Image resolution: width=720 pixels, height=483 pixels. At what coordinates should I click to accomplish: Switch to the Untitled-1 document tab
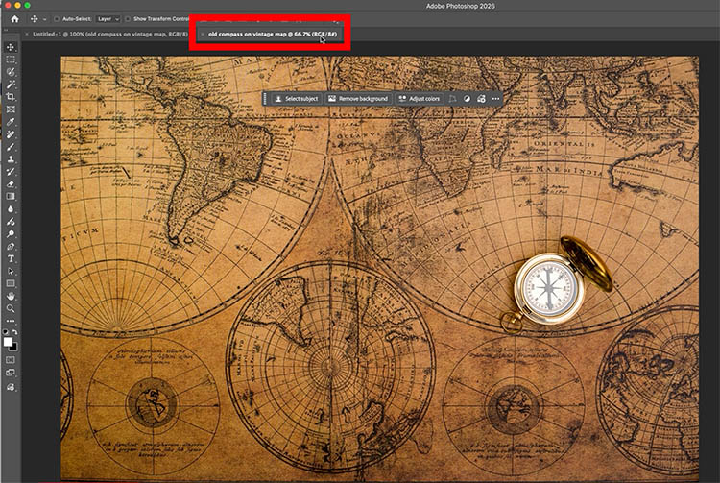tap(106, 34)
